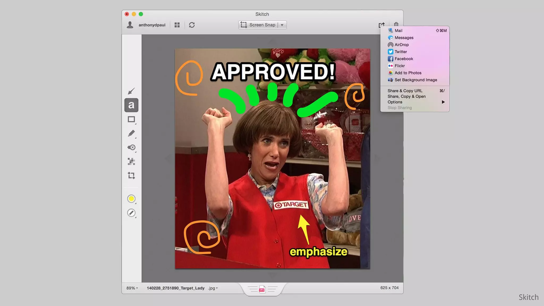Viewport: 544px width, 306px height.
Task: Open the line thickness tool selector
Action: tap(131, 213)
